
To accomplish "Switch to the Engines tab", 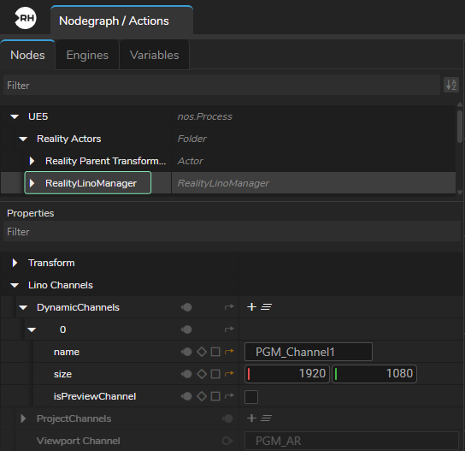I will (x=87, y=55).
